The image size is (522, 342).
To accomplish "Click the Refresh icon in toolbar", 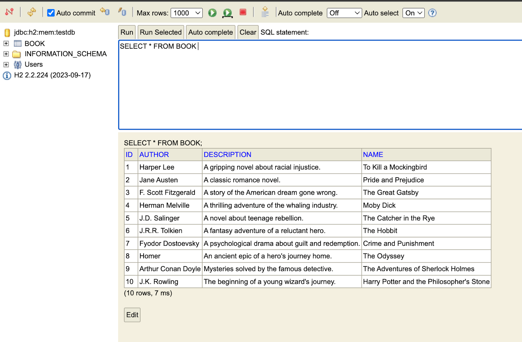I will click(x=32, y=12).
